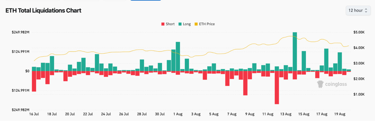Click the 13 Aug date axis label
The image size is (375, 121).
[286, 114]
